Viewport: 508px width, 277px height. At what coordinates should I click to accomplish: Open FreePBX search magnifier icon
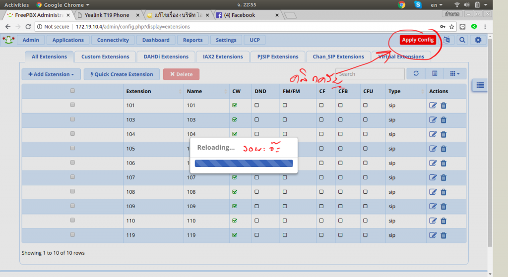pyautogui.click(x=462, y=40)
